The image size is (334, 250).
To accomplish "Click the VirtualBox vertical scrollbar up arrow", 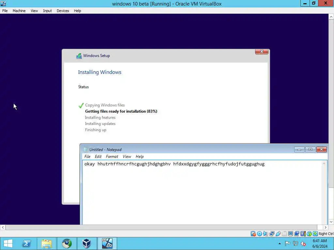I will pos(331,17).
